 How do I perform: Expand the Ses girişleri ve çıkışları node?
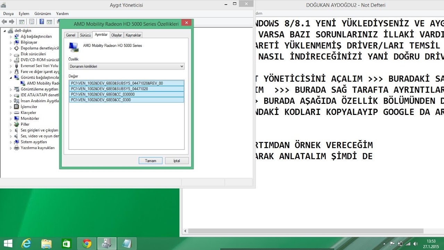11,130
